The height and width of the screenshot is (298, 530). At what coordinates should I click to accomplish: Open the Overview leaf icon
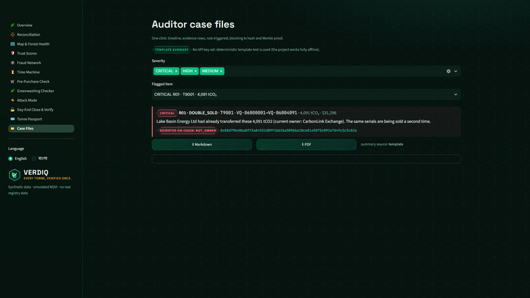pyautogui.click(x=12, y=25)
